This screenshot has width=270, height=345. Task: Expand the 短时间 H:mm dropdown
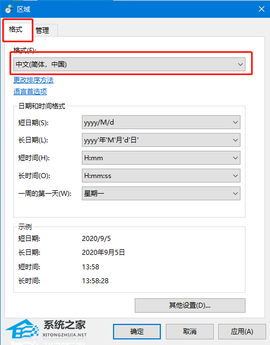click(x=161, y=158)
